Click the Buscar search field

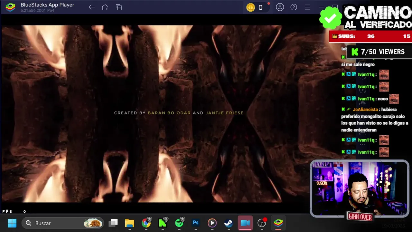(x=63, y=223)
